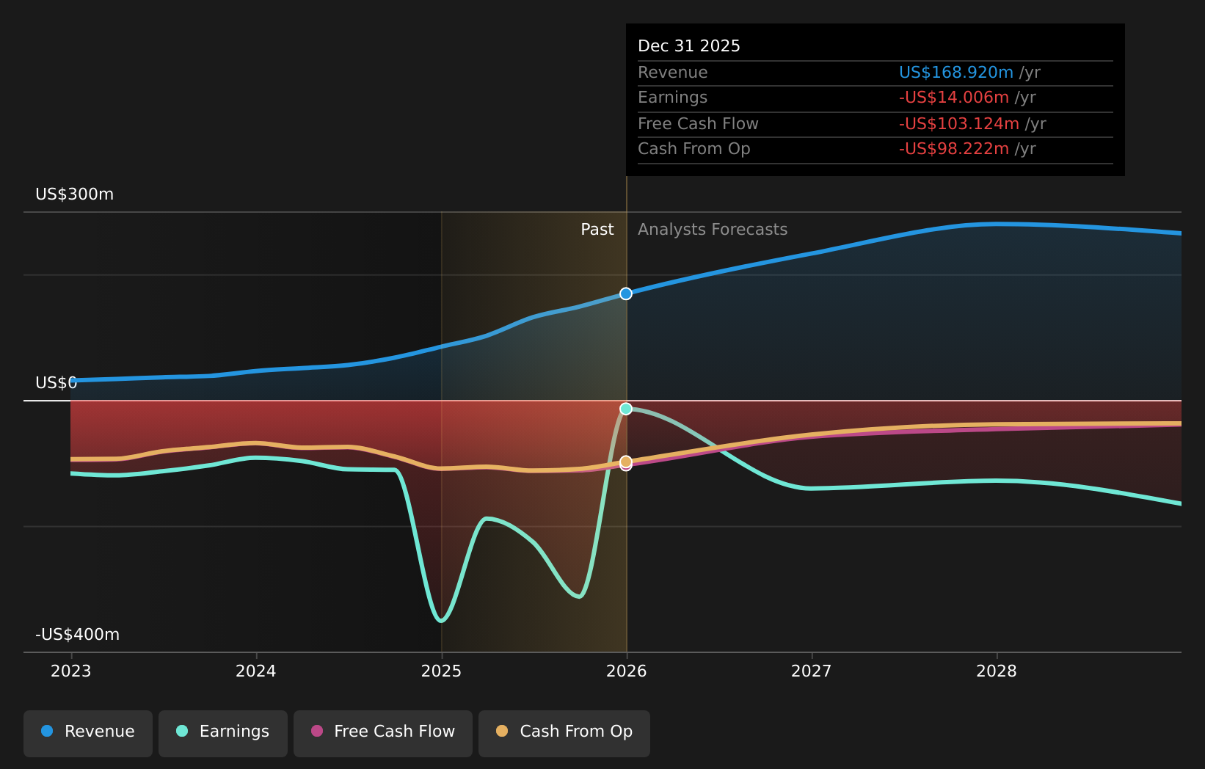Click the blue Revenue legend dot
1205x769 pixels.
pos(47,731)
